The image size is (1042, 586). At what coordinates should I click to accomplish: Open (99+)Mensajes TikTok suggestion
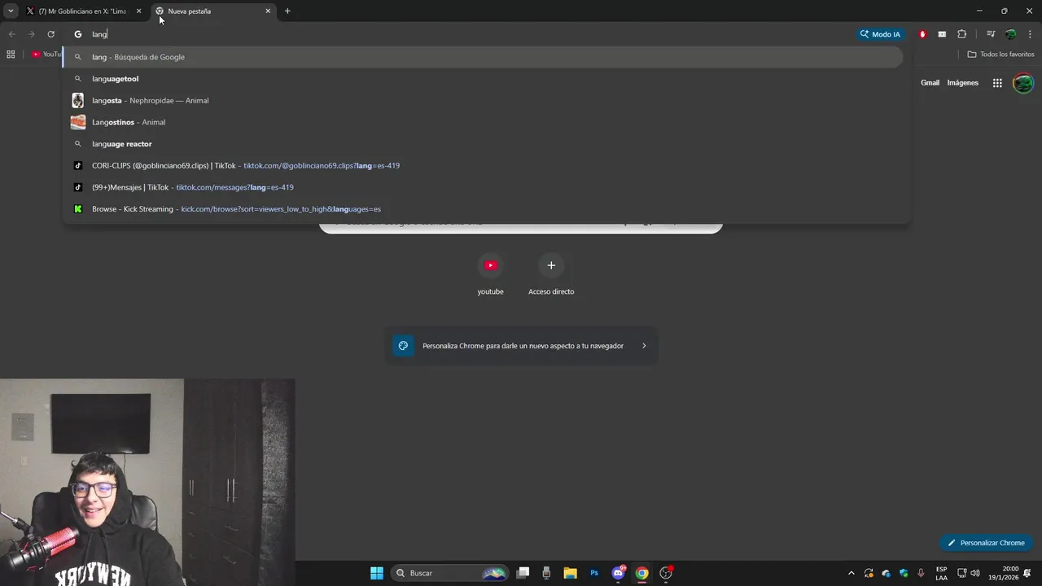click(483, 187)
